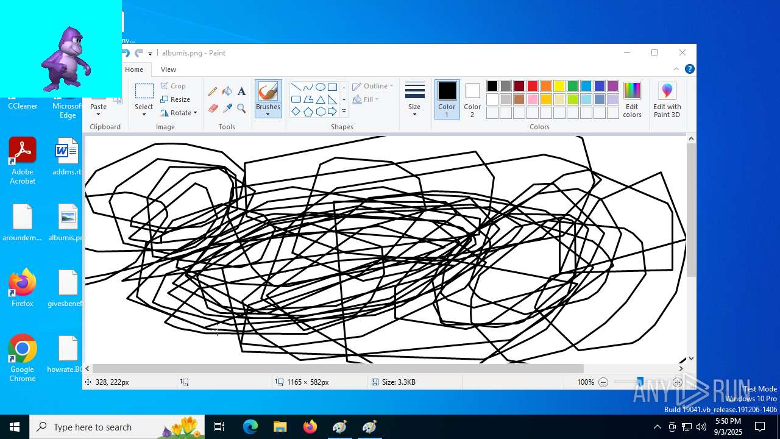Pick the green color swatch
This screenshot has height=439, width=780.
pos(573,86)
